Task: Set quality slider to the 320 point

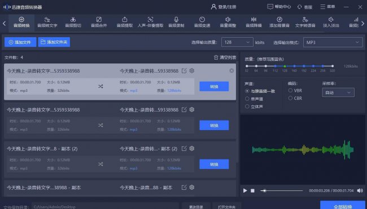Action: click(333, 66)
